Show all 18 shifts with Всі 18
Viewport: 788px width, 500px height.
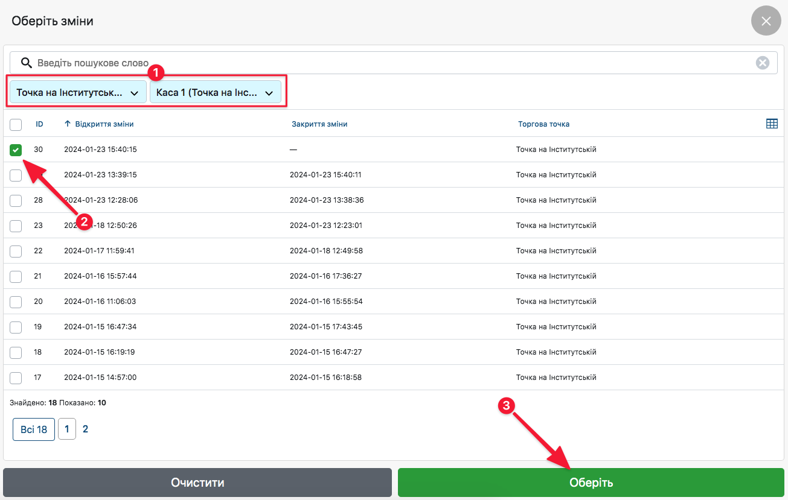[34, 429]
